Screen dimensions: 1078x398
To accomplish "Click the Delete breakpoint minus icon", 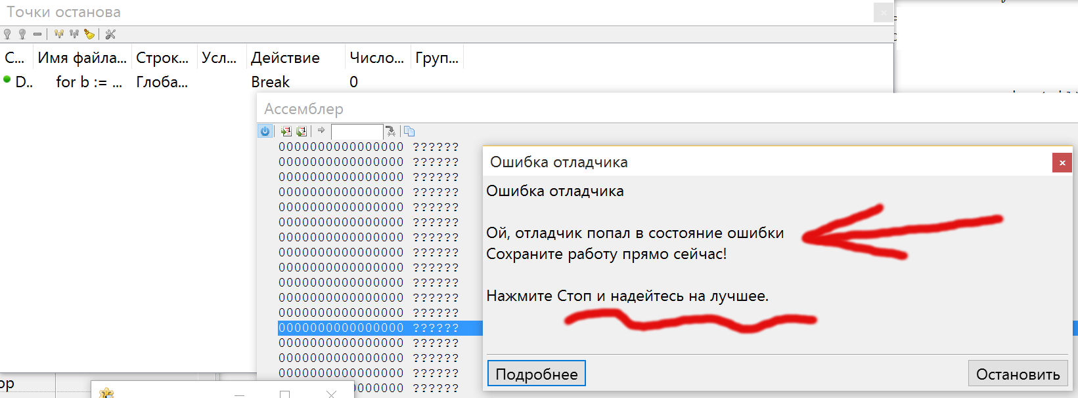I will 37,34.
